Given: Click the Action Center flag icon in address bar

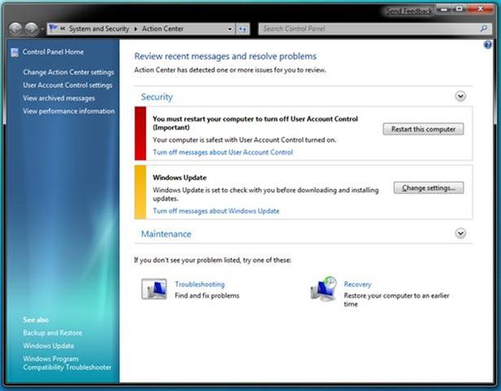Looking at the screenshot, I should click(53, 29).
